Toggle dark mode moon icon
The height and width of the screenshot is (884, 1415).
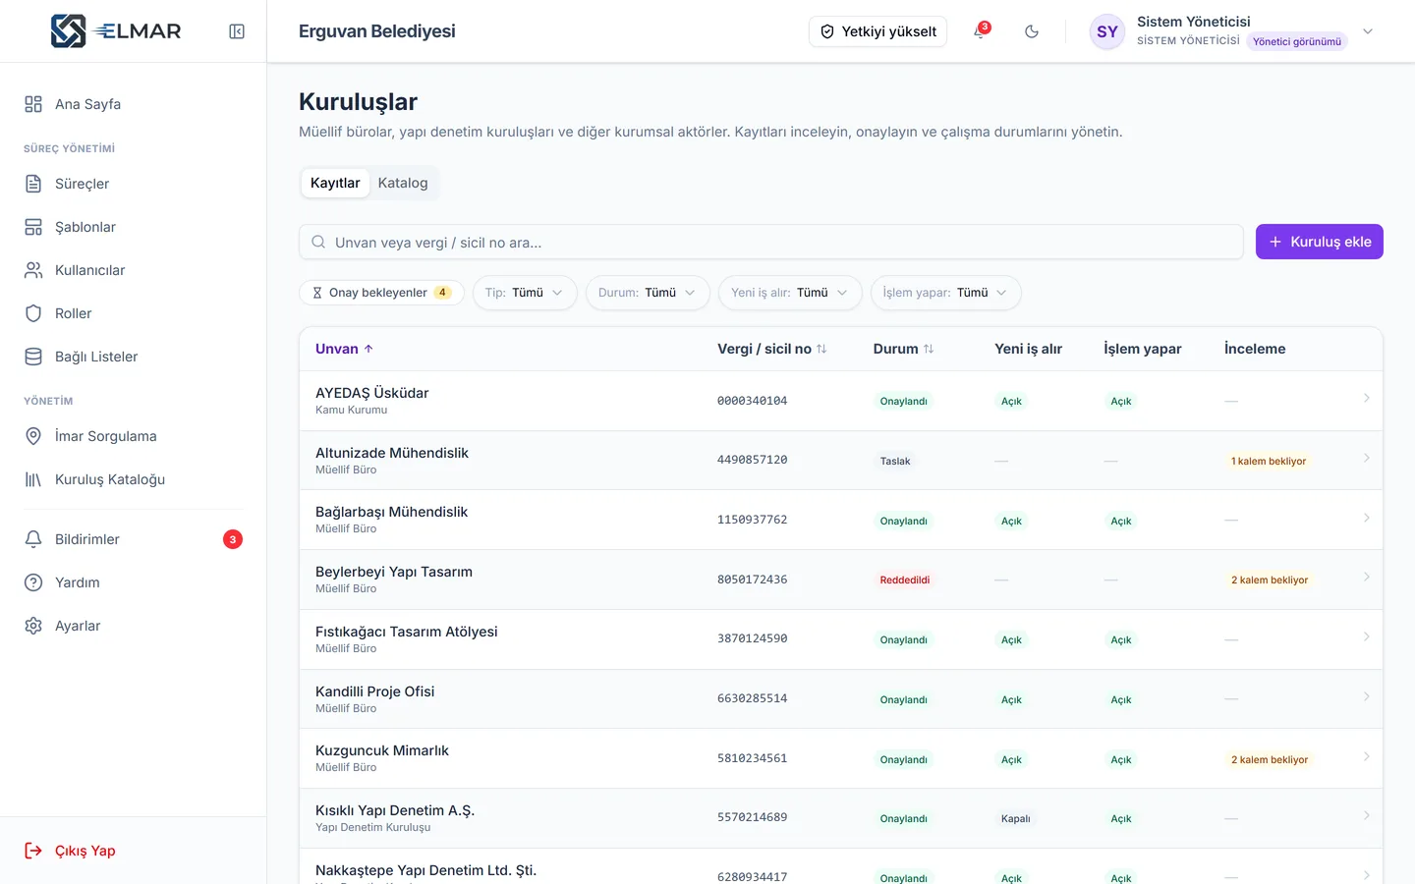pos(1032,31)
